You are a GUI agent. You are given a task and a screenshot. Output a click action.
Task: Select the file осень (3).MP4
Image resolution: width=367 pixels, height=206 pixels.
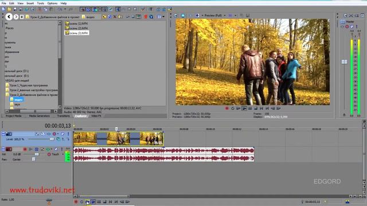77,33
